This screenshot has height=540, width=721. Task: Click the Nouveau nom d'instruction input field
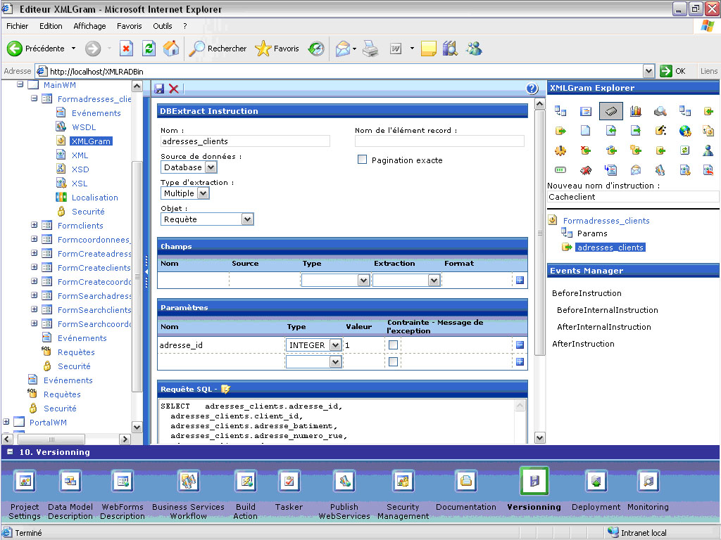click(632, 198)
